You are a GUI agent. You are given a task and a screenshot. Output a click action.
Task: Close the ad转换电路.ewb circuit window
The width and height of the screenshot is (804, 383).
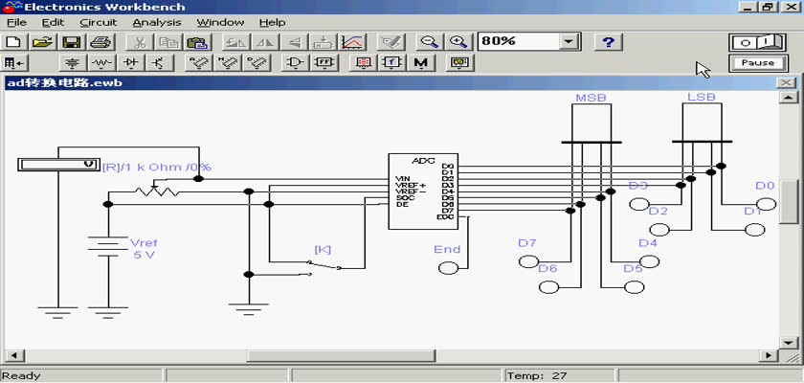[x=786, y=82]
